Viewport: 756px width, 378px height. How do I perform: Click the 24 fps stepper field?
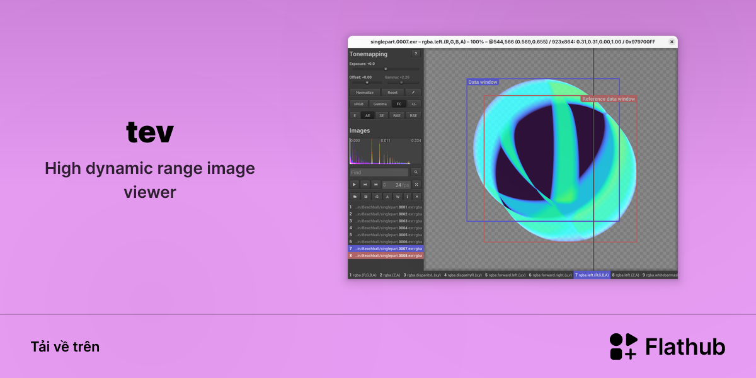396,185
